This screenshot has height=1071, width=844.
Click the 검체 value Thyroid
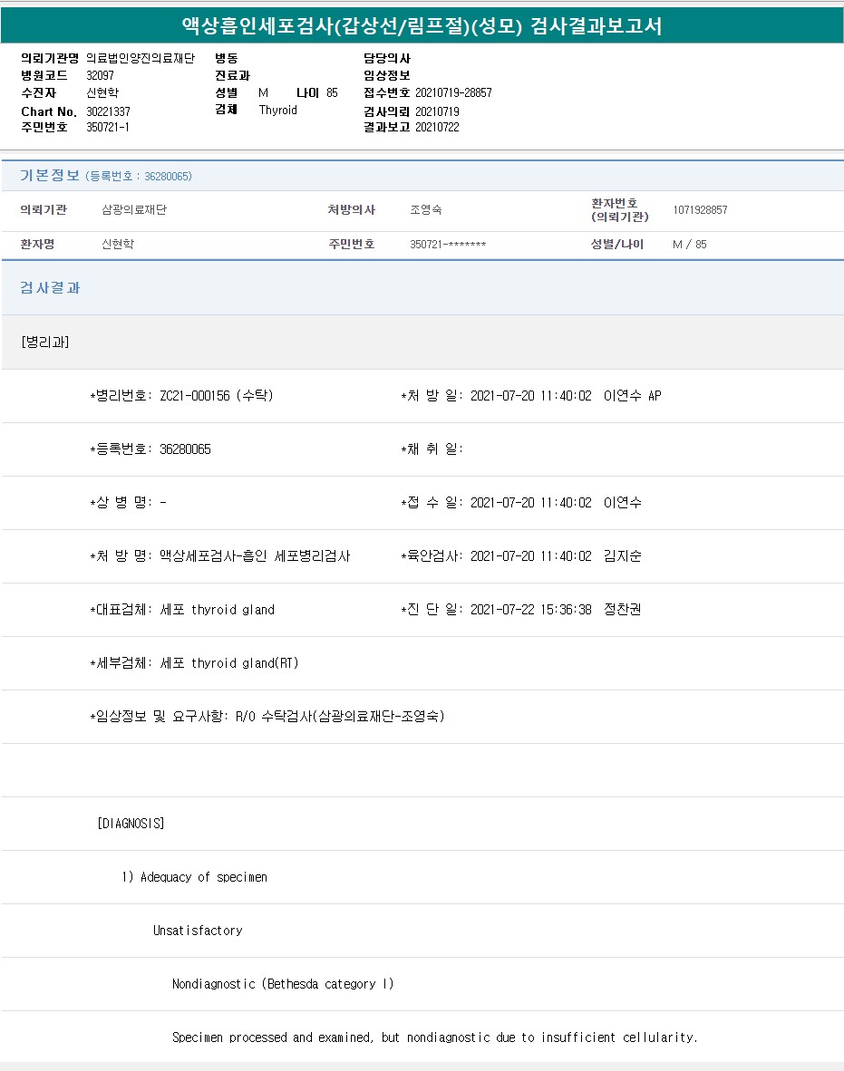(277, 111)
